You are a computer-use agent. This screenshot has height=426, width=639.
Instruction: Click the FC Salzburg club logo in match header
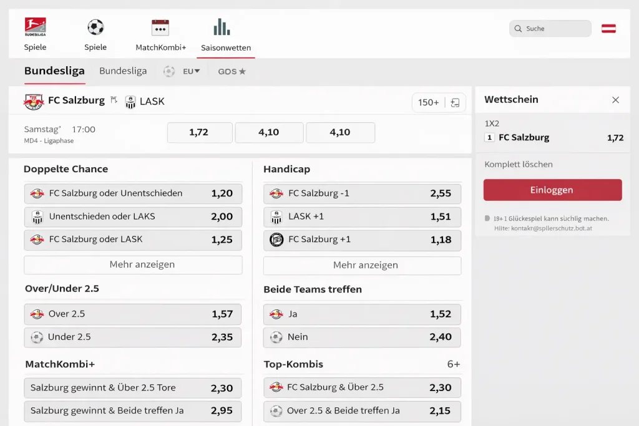click(34, 102)
